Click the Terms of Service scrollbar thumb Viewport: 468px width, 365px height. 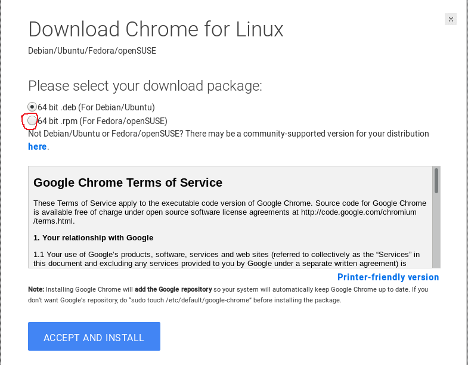[x=436, y=180]
